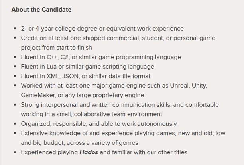The image size is (244, 165).
Task: Click the "Fluent in Lua" bullet
Action: 87,67
